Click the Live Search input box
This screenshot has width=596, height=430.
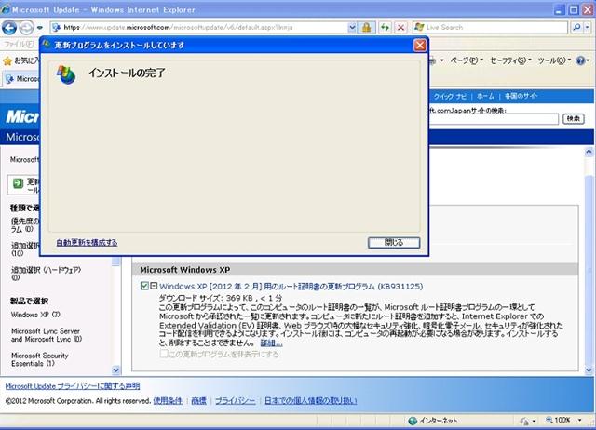click(491, 27)
